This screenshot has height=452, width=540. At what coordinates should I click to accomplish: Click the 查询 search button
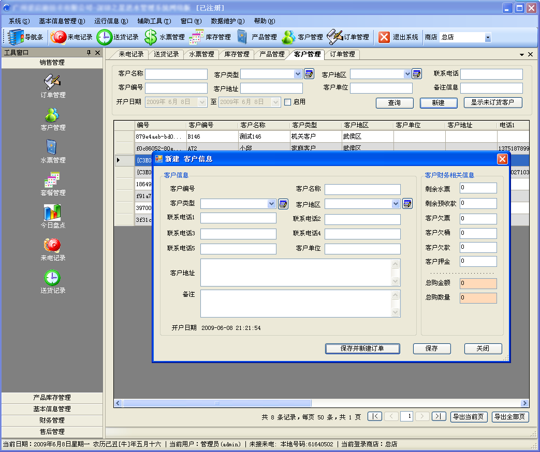coord(395,103)
